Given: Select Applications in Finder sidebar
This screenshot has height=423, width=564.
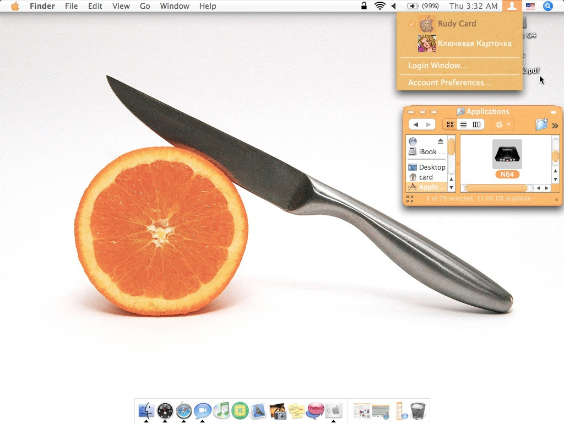Looking at the screenshot, I should tap(427, 187).
